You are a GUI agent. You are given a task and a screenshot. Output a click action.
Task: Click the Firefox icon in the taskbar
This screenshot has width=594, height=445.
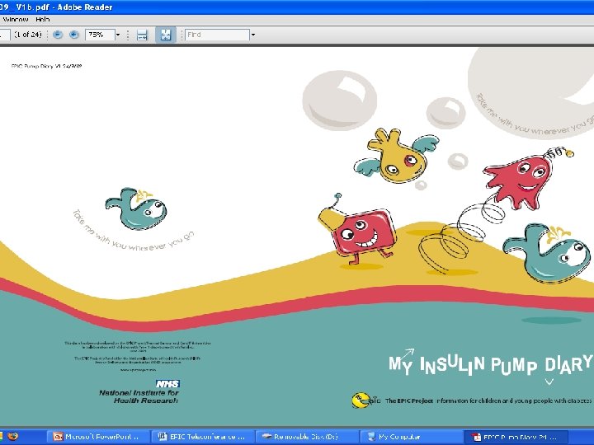tap(13, 436)
